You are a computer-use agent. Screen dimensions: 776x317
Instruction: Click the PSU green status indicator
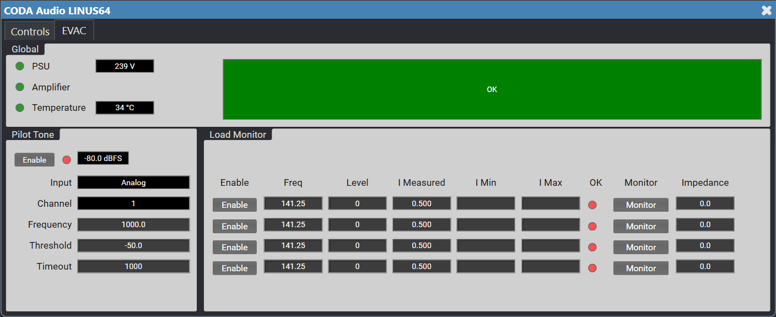(x=20, y=66)
